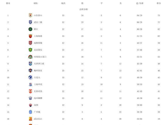Screen dimensions: 165x125
Task: Click the 广州城 team name
Action: [x=37, y=112]
